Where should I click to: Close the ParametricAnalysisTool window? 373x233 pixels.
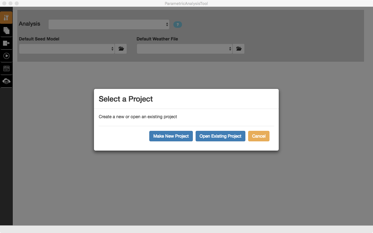[x=4, y=3]
